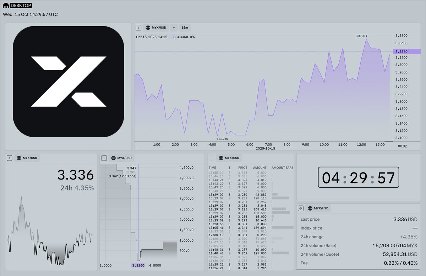Click the 3.3360 current price label on axis
426x276 pixels.
pyautogui.click(x=406, y=51)
